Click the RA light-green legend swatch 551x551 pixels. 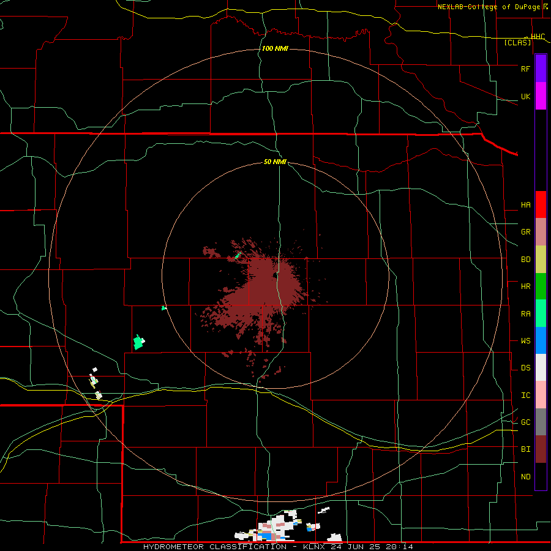click(541, 313)
